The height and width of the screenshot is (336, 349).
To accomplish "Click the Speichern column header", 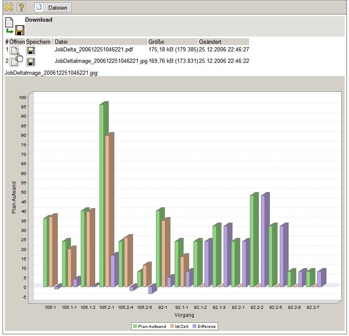I will [38, 42].
